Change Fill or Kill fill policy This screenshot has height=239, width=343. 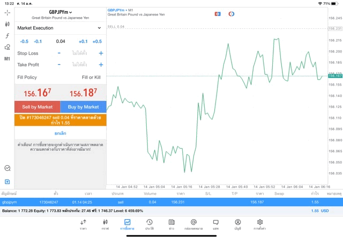tap(91, 78)
